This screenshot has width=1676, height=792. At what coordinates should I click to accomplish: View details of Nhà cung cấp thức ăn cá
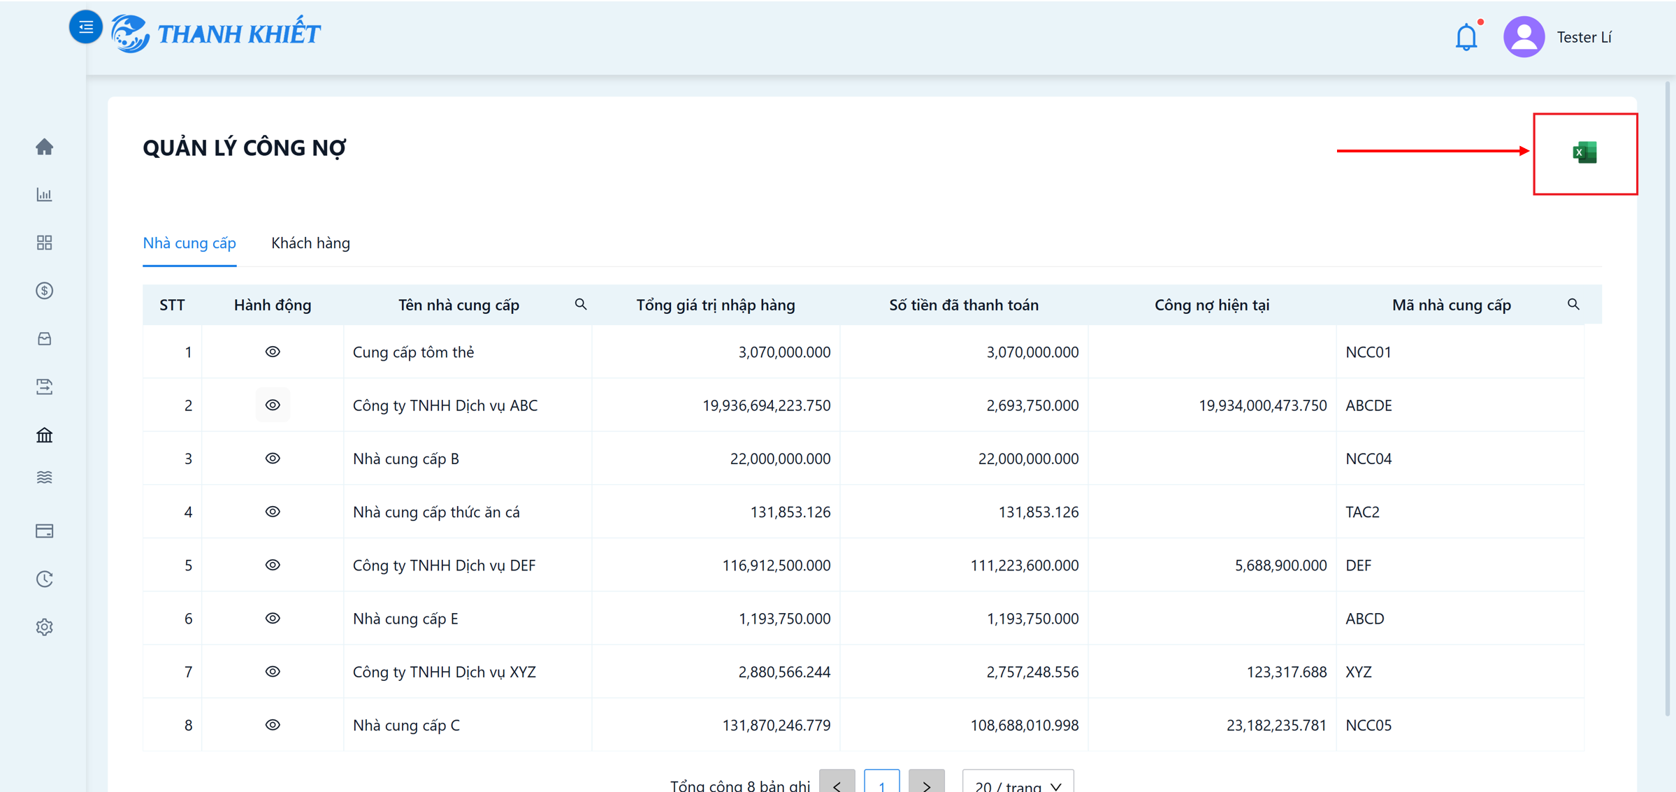[273, 512]
